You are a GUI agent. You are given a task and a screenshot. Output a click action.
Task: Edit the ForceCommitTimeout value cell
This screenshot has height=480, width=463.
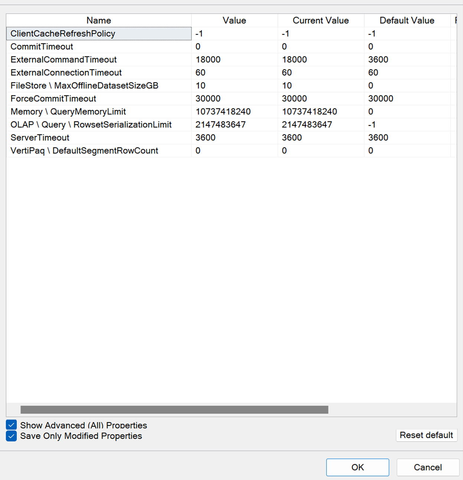pos(234,98)
